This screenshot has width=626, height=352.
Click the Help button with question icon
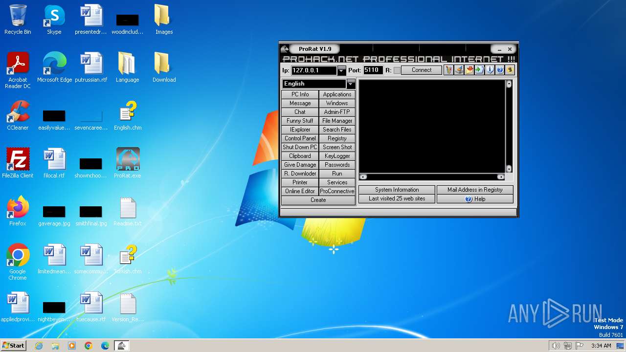475,199
